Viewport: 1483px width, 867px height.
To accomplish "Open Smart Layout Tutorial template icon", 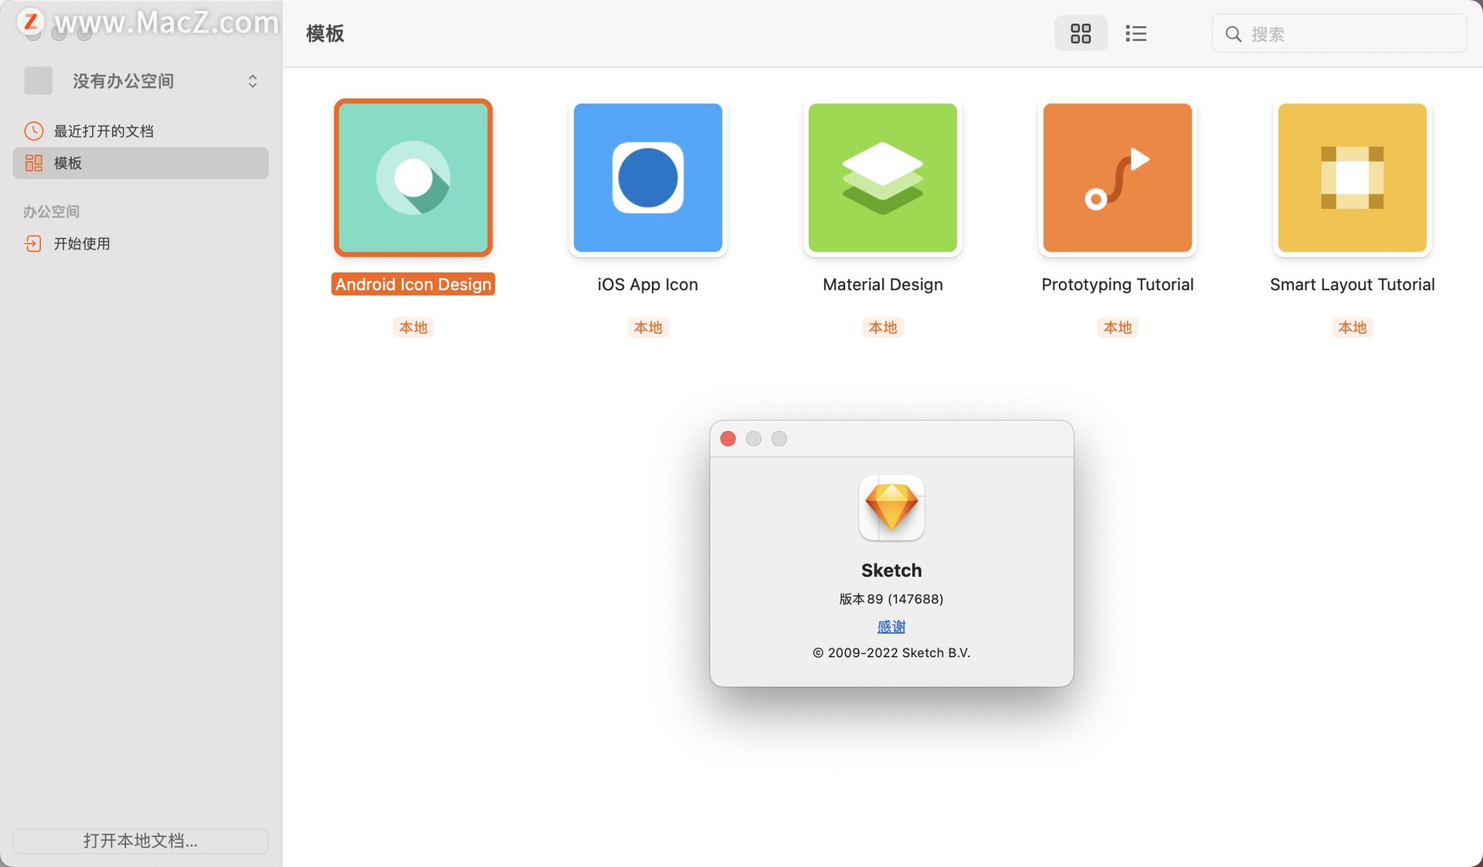I will coord(1352,178).
